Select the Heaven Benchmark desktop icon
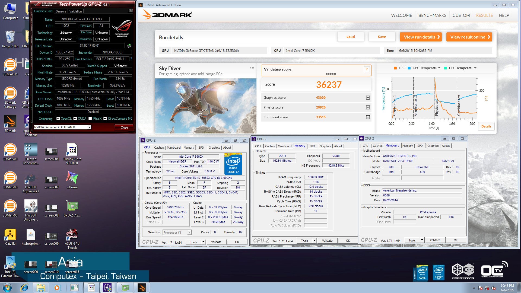The image size is (521, 293). [x=31, y=154]
